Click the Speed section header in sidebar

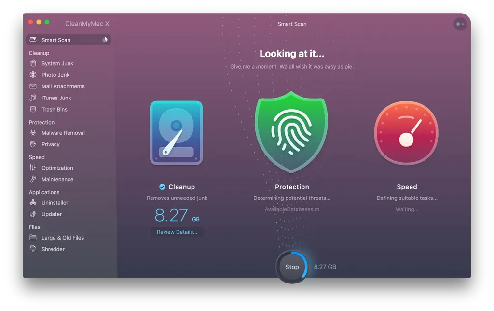pos(37,157)
